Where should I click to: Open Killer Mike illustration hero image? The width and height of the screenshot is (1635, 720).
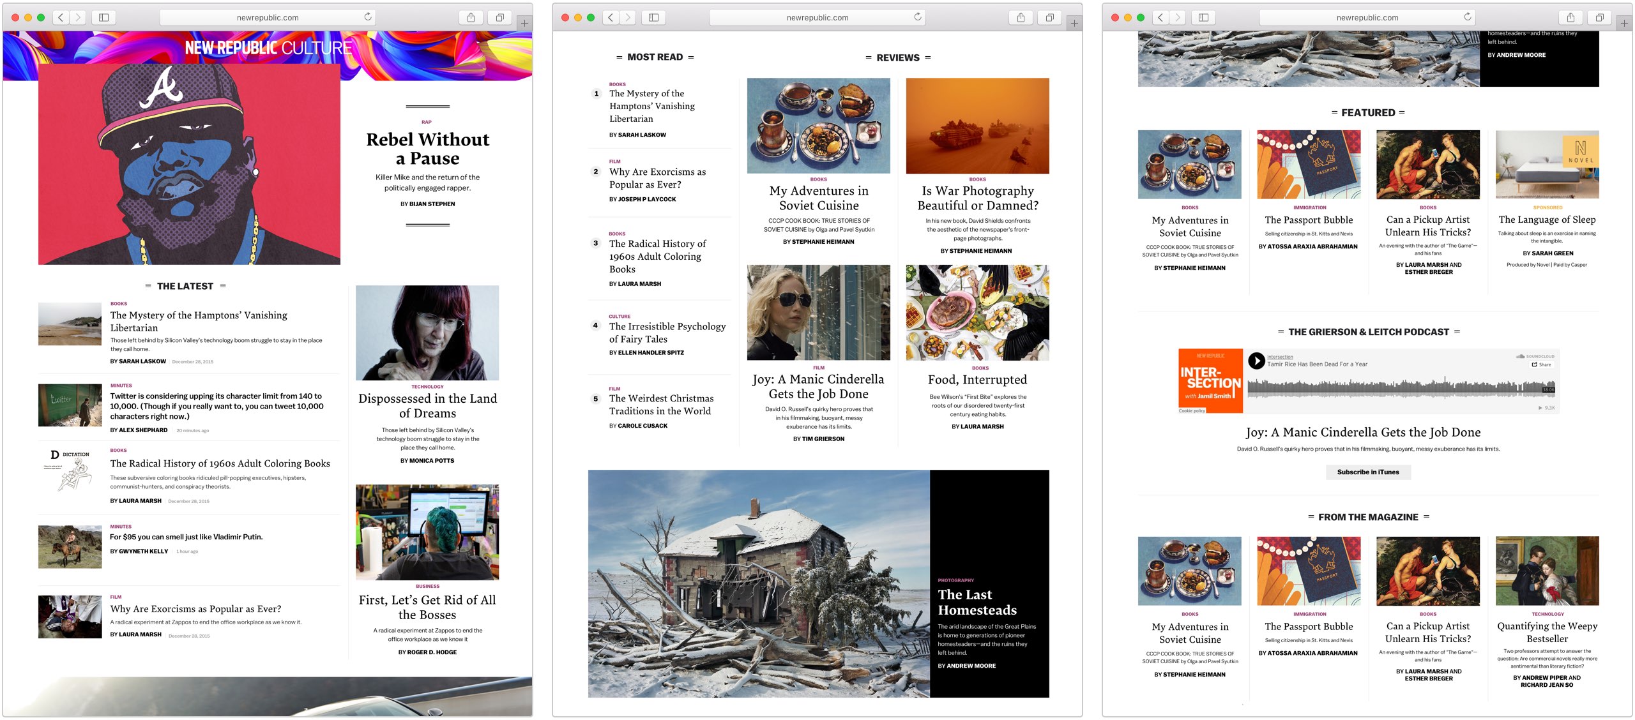189,164
